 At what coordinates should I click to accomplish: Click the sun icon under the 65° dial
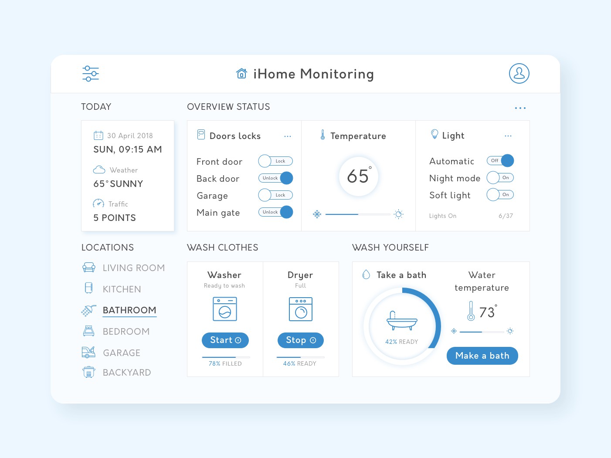click(398, 214)
